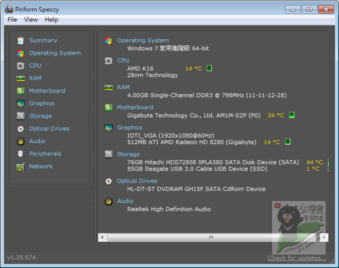Click the horizontal scrollbar left arrow
Image resolution: width=339 pixels, height=268 pixels.
pyautogui.click(x=102, y=238)
